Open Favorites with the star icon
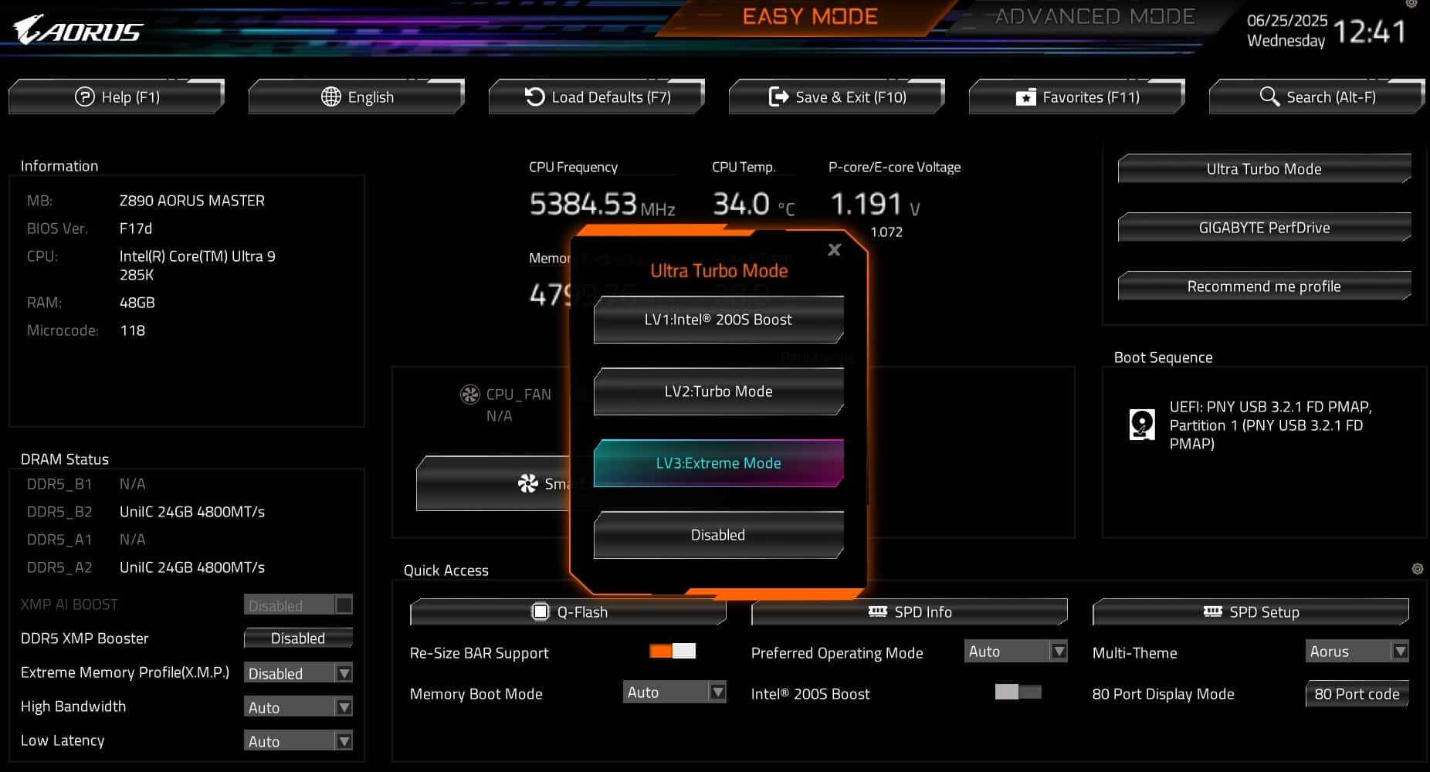The image size is (1430, 772). pyautogui.click(x=1025, y=96)
